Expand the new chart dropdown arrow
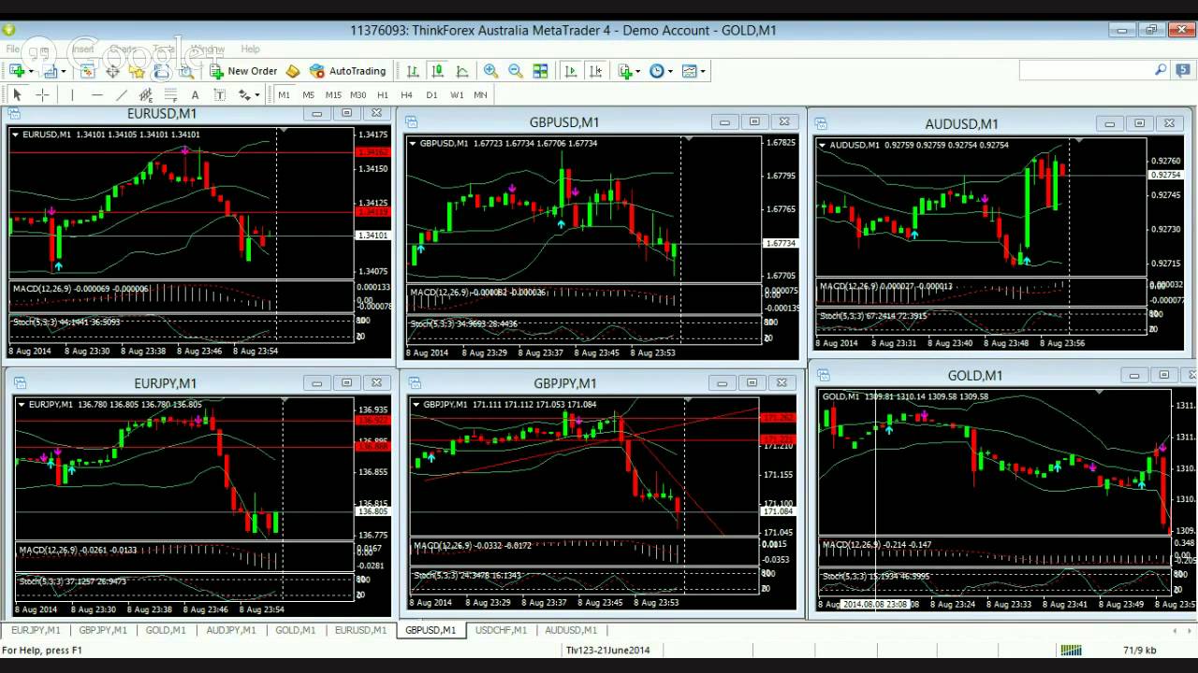The height and width of the screenshot is (673, 1198). tap(31, 72)
